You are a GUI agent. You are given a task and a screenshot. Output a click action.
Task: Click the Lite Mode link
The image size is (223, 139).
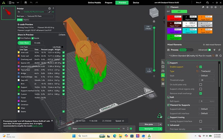click(x=57, y=47)
